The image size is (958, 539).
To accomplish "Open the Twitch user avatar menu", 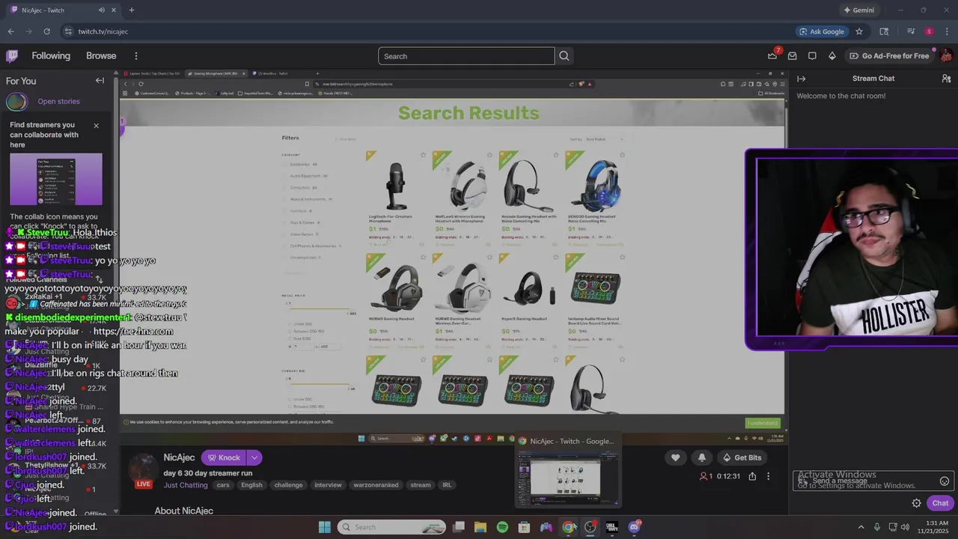I will tap(946, 55).
